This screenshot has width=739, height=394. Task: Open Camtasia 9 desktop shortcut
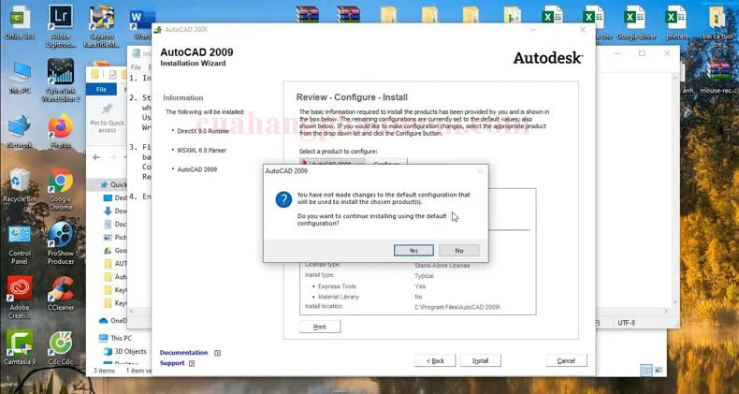20,344
